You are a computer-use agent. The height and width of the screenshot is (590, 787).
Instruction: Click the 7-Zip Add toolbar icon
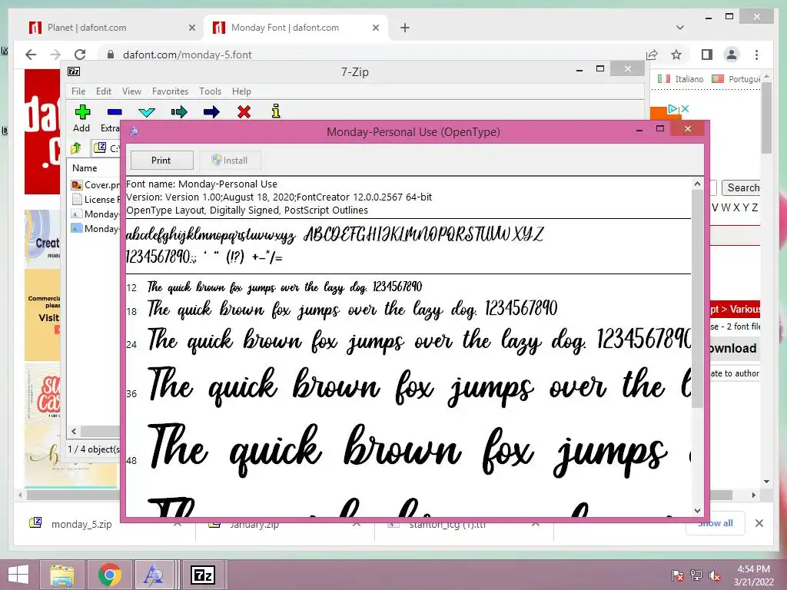pos(82,112)
